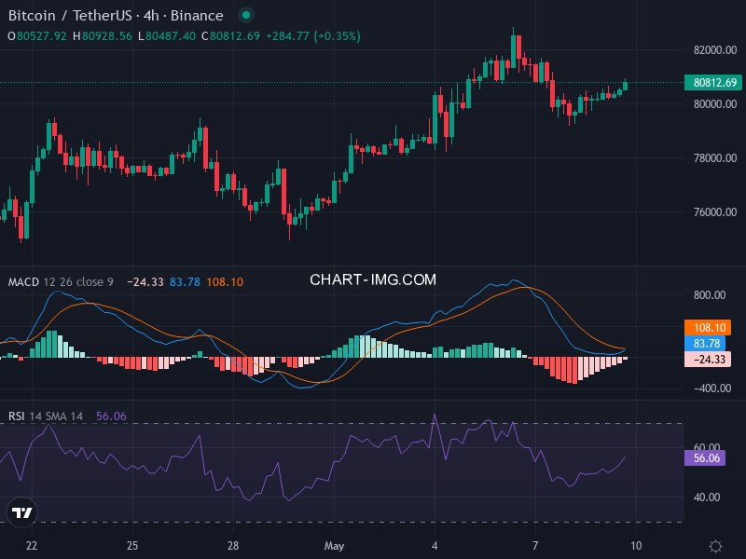Click the closing price value C80812.69

pos(230,36)
